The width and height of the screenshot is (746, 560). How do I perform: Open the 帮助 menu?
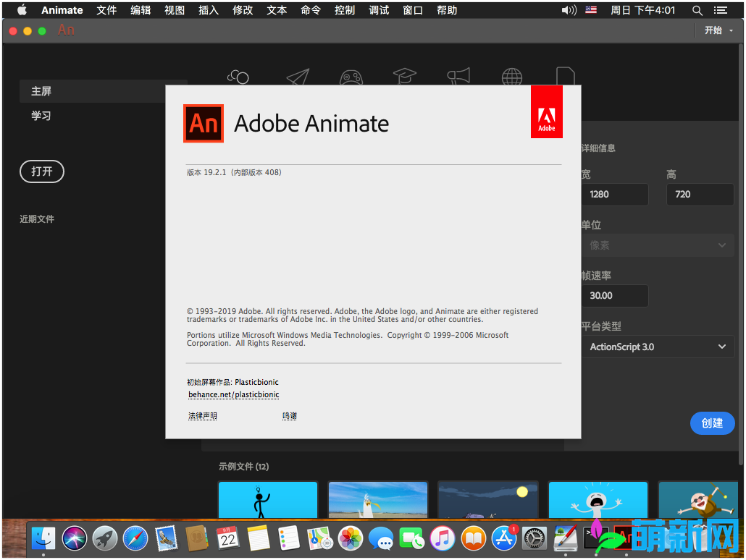[447, 10]
